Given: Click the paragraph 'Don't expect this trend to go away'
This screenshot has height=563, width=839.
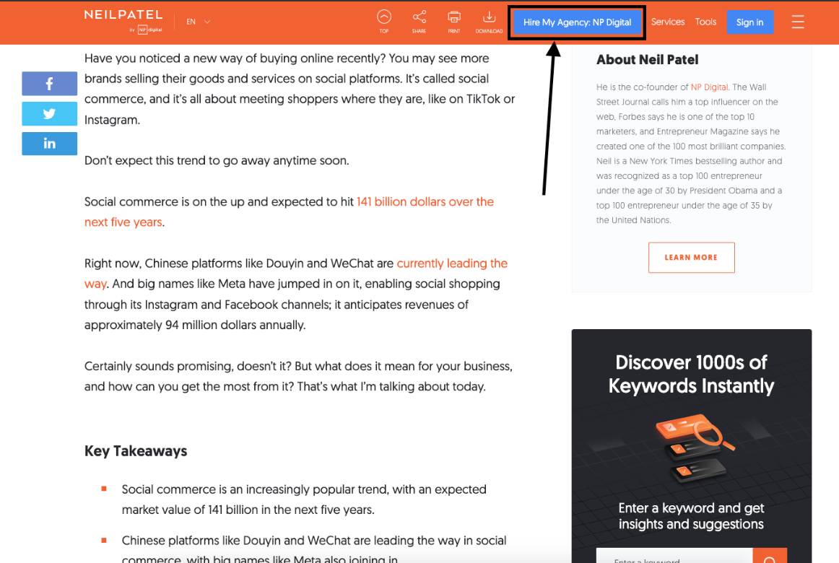Looking at the screenshot, I should (217, 160).
